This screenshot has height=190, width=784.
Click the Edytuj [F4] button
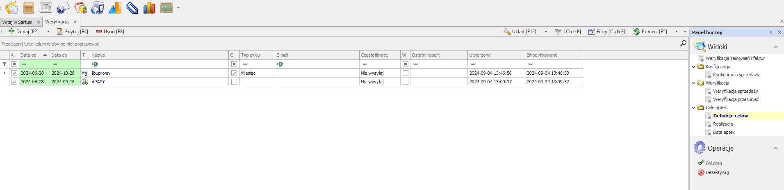click(73, 32)
